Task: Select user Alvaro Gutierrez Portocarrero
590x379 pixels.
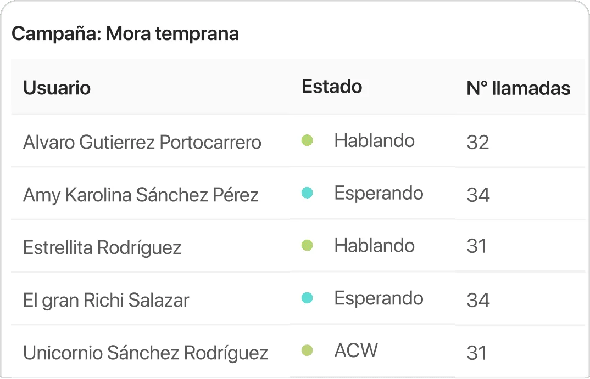Action: [142, 143]
